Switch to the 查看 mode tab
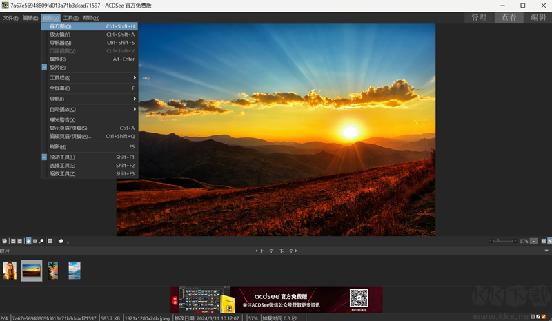552x321 pixels. tap(509, 17)
